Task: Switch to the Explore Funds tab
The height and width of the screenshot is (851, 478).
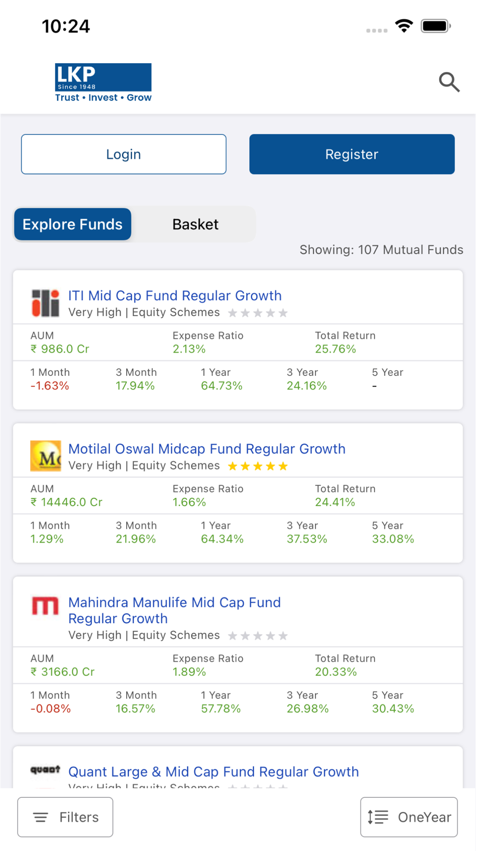Action: (73, 224)
